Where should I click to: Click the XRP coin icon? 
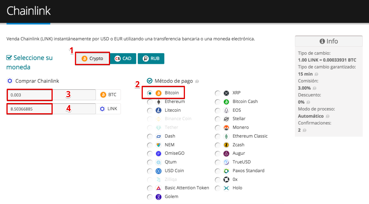click(x=226, y=93)
